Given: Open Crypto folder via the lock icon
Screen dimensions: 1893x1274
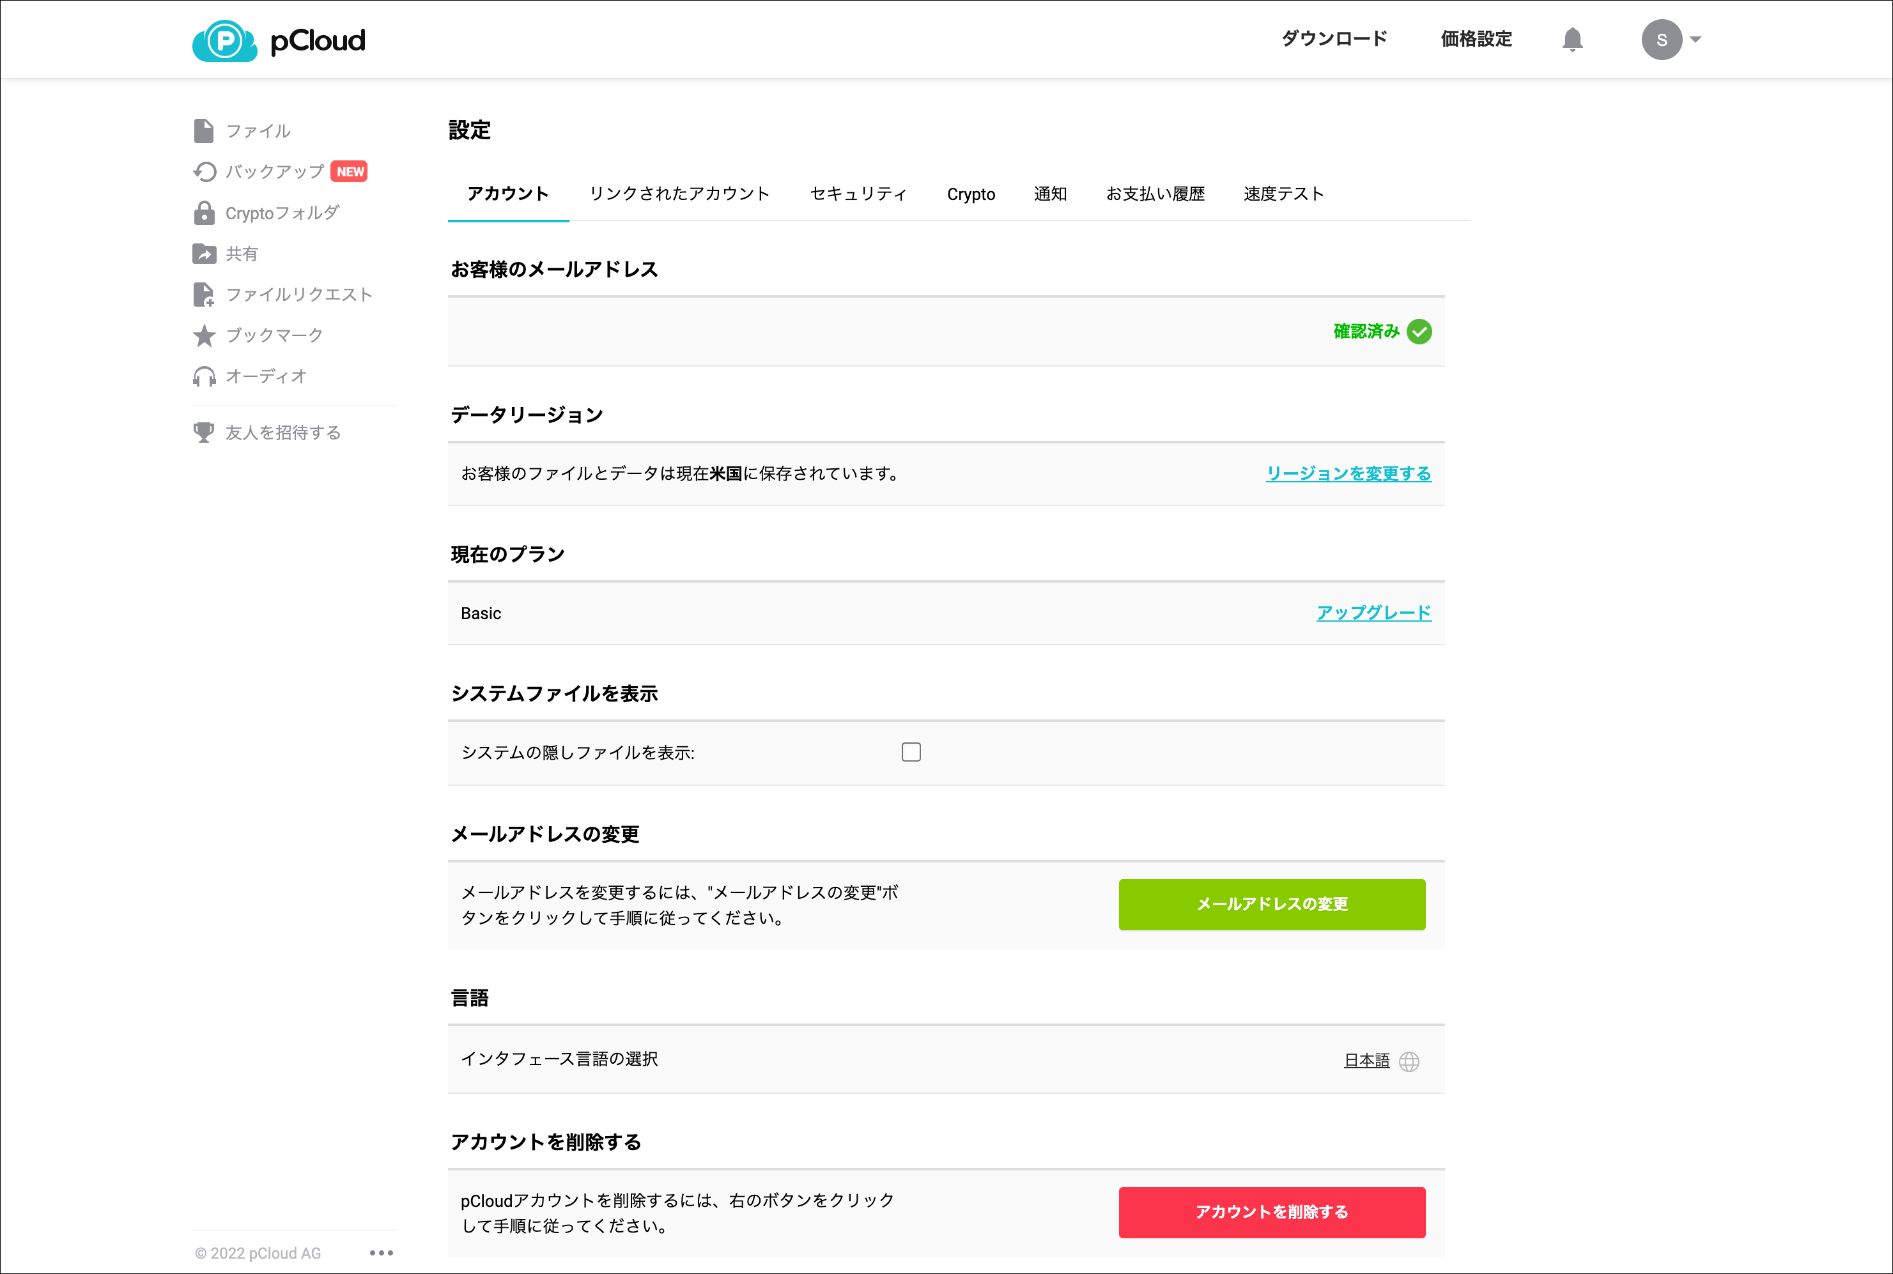Looking at the screenshot, I should pyautogui.click(x=204, y=213).
